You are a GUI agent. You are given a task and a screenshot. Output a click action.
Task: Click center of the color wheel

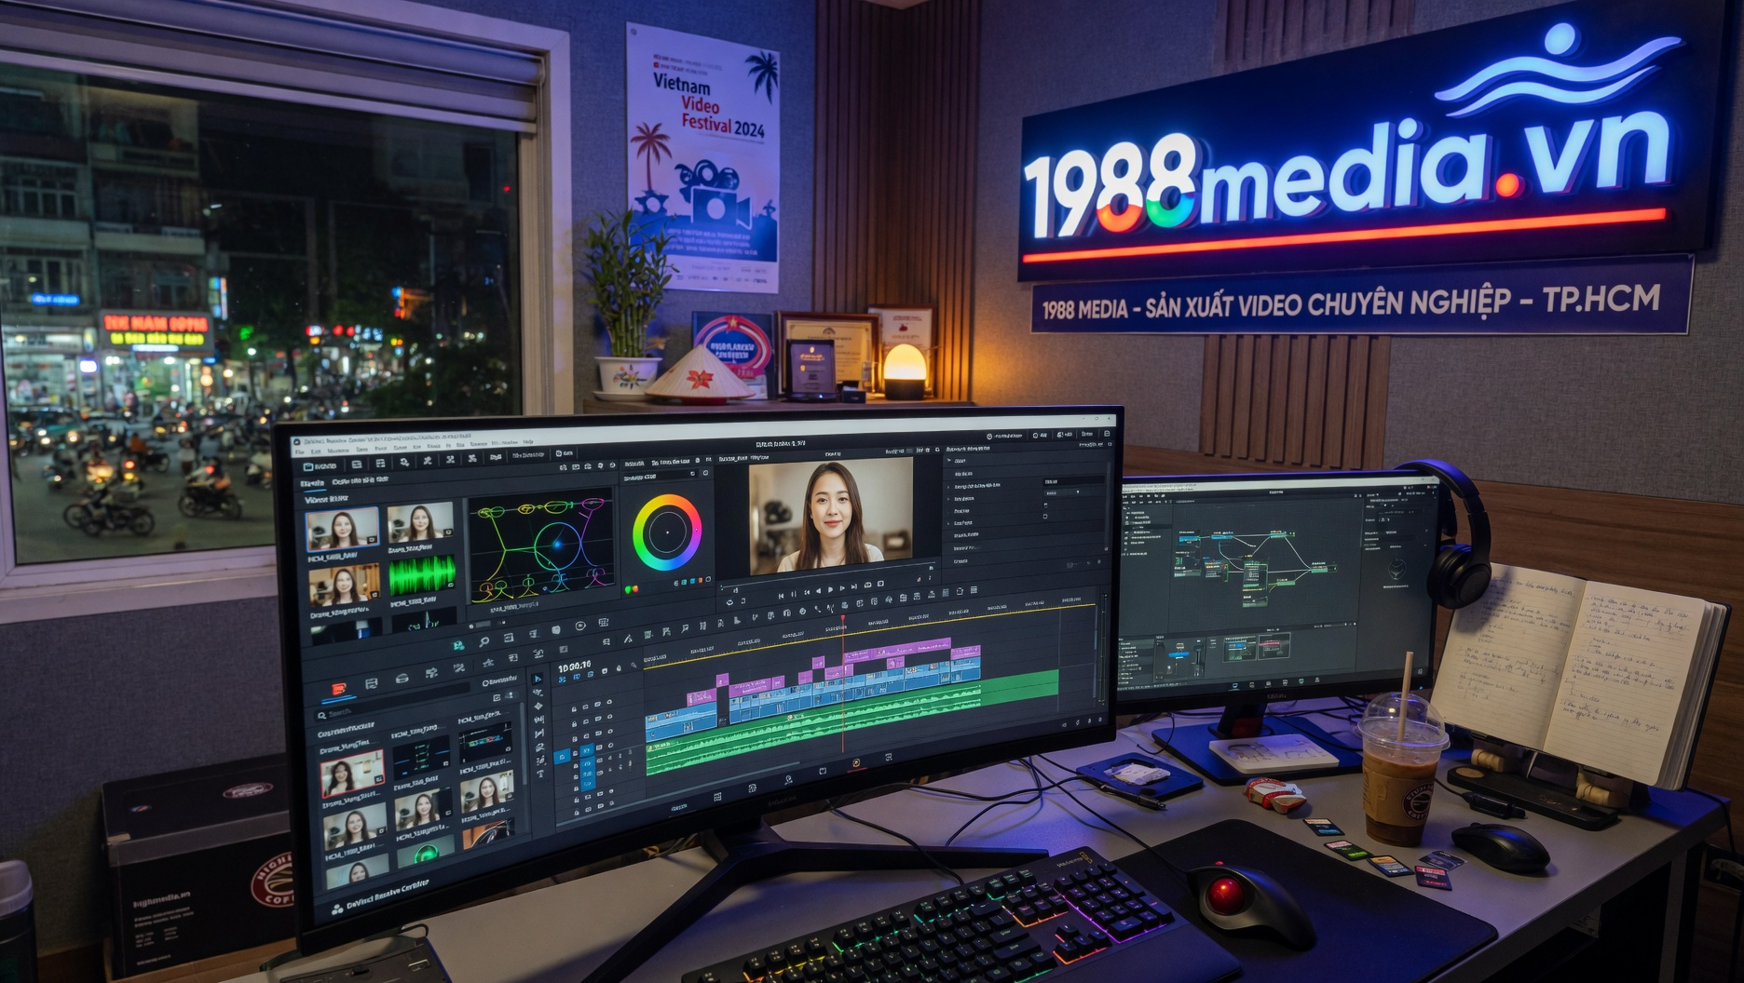[667, 532]
